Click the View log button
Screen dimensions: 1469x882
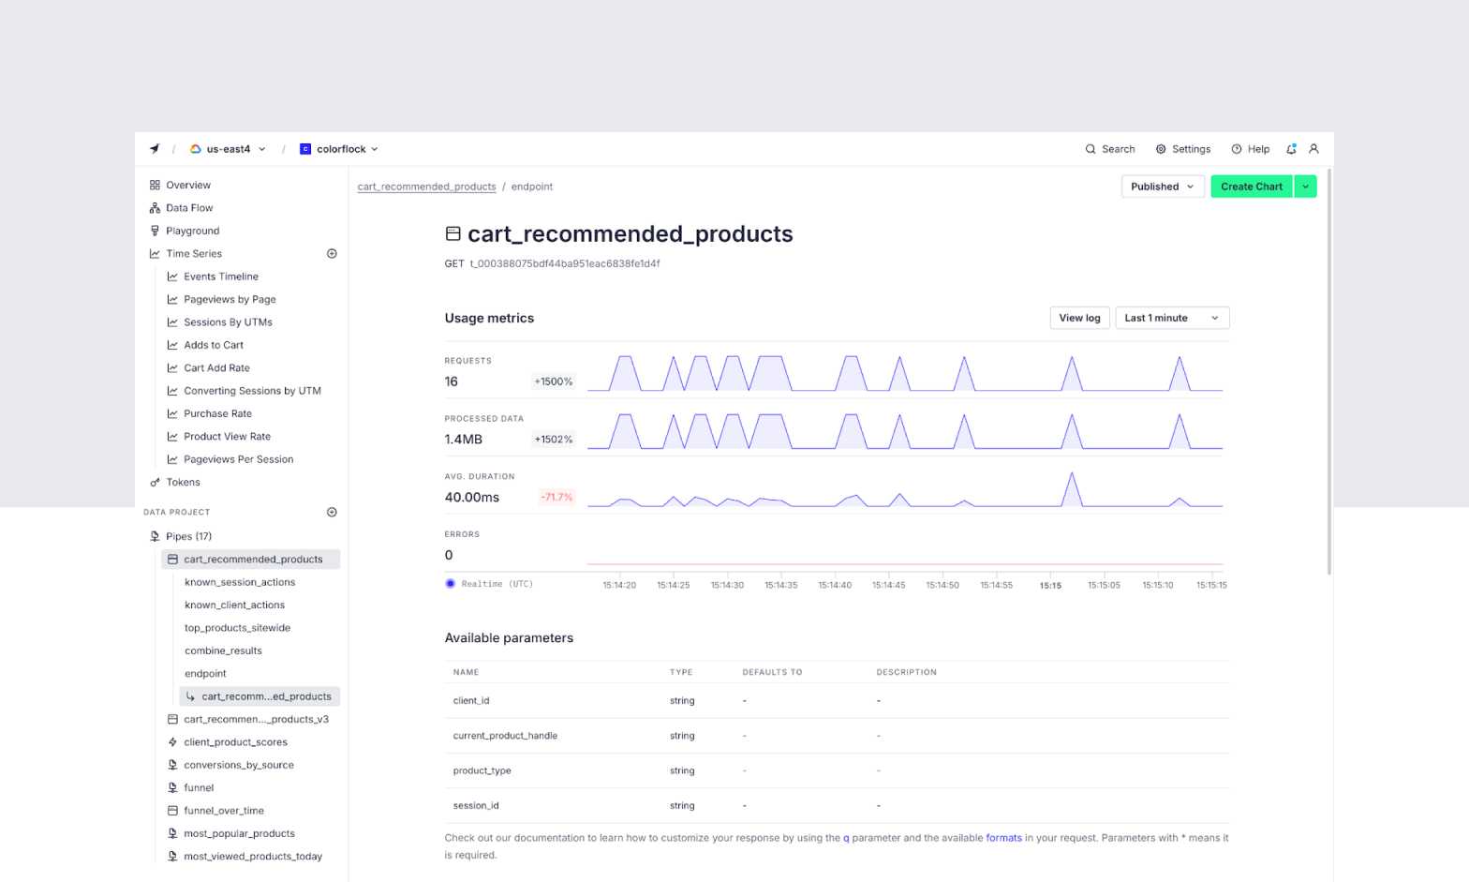point(1079,319)
